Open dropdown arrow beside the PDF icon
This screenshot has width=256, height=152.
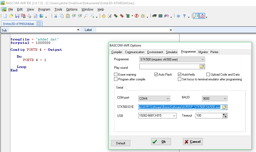207,17
